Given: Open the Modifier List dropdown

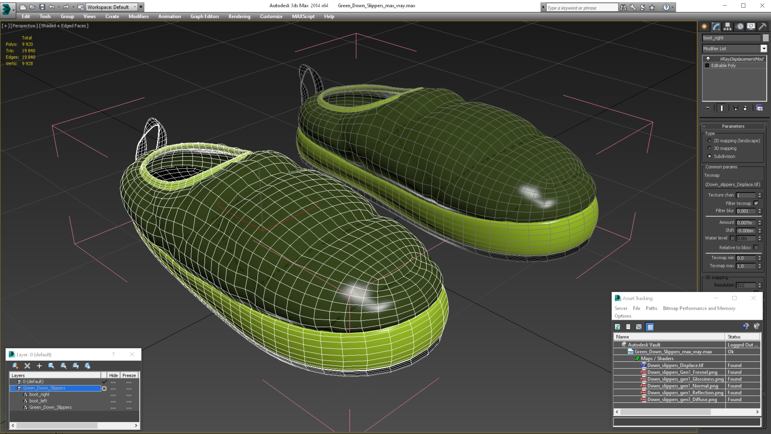Looking at the screenshot, I should [764, 48].
